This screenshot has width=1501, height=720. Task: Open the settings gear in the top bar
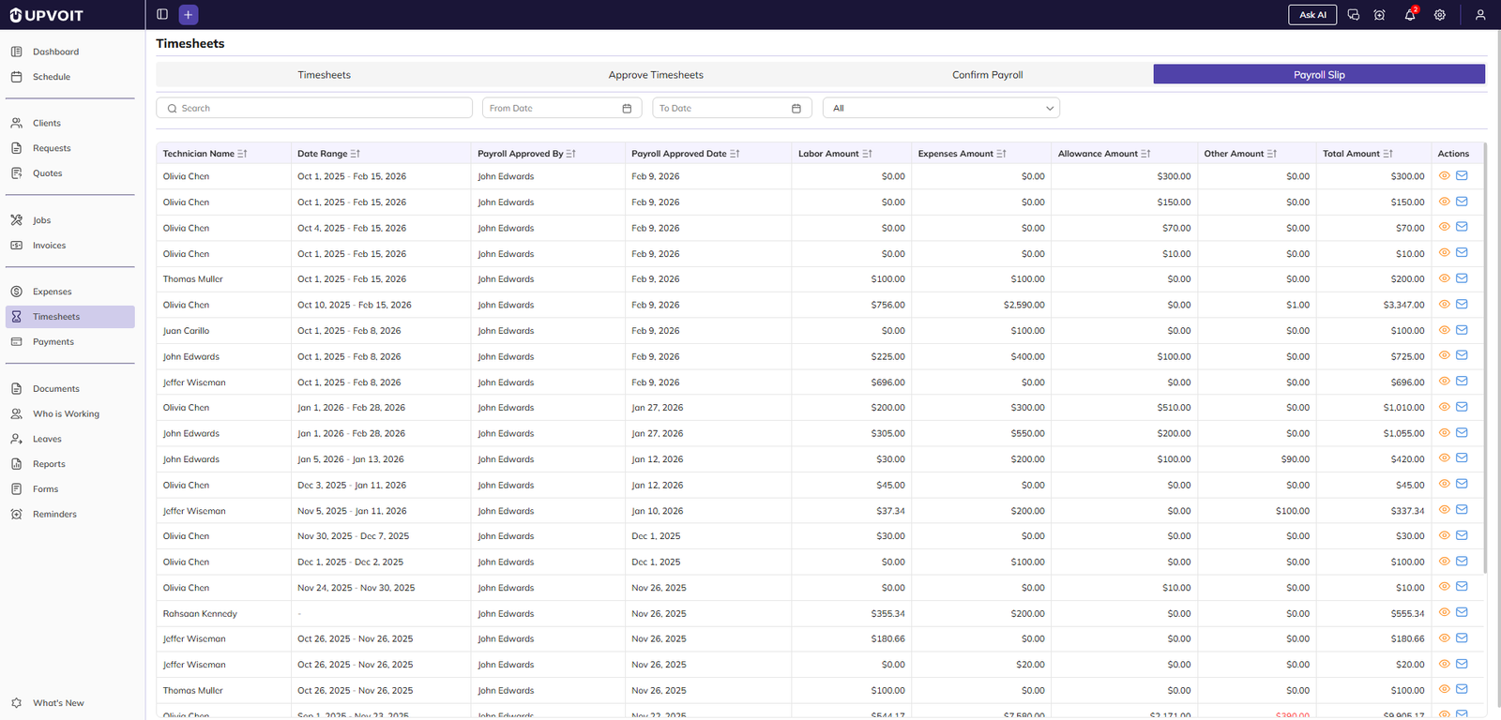click(x=1440, y=15)
